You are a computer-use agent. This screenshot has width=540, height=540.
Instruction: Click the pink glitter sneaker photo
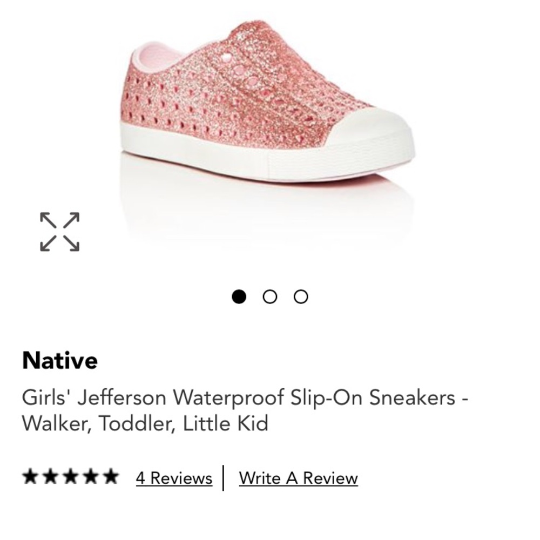[x=259, y=108]
